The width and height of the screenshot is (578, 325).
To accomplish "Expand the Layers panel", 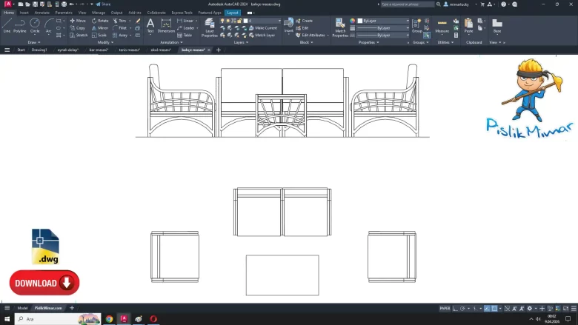I will pos(241,42).
